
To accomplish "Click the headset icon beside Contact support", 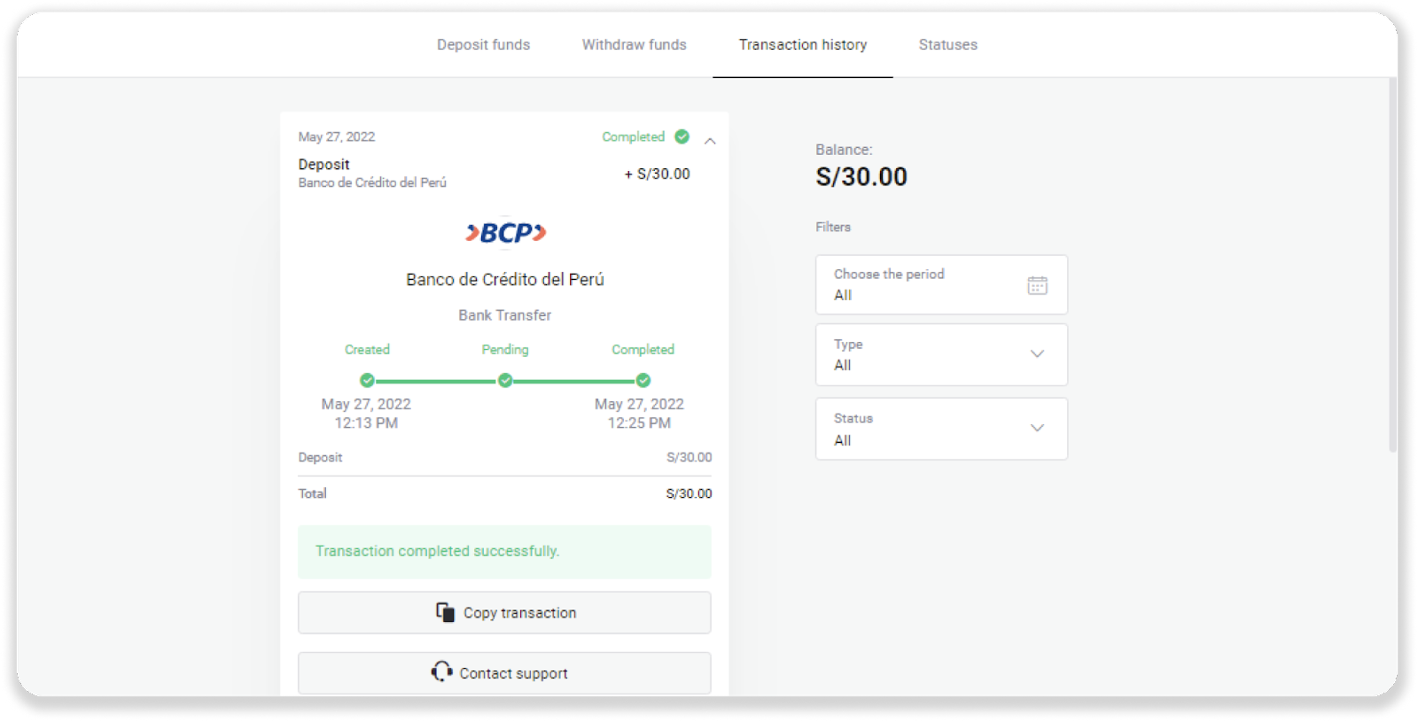I will tap(441, 672).
